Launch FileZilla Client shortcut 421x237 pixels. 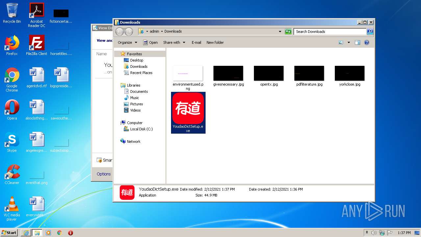[37, 45]
